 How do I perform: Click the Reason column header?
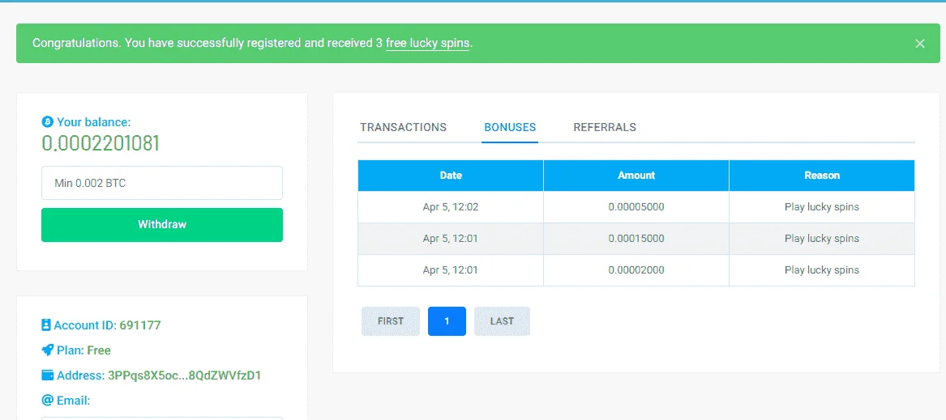pos(822,176)
